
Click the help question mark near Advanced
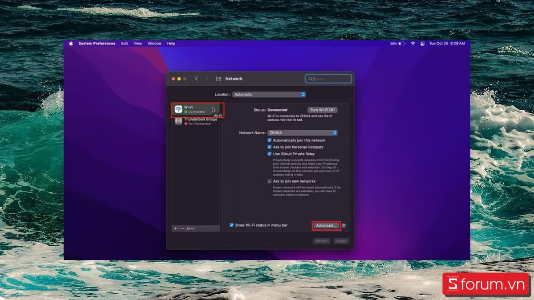click(344, 225)
